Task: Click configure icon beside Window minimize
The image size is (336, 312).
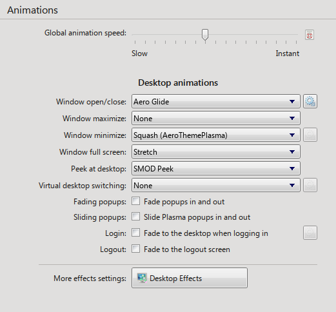Action: pos(310,135)
